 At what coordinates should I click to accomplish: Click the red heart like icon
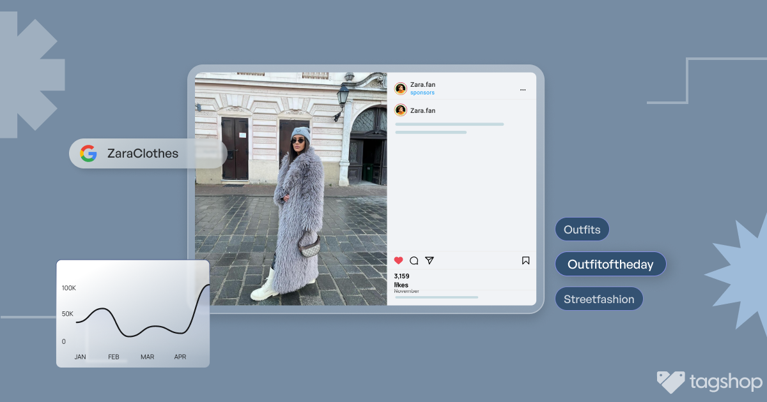point(399,260)
